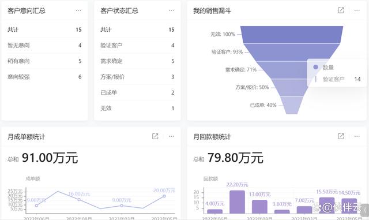Click the 20.00万元 data point on line chart
Image resolution: width=369 pixels, height=220 pixels.
click(x=164, y=196)
